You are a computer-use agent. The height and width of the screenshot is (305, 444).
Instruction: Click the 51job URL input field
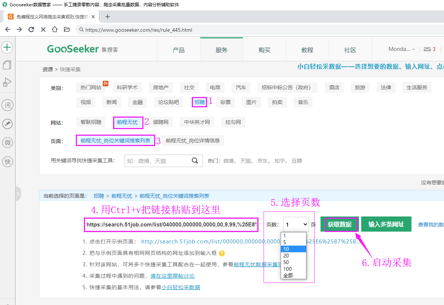171,224
